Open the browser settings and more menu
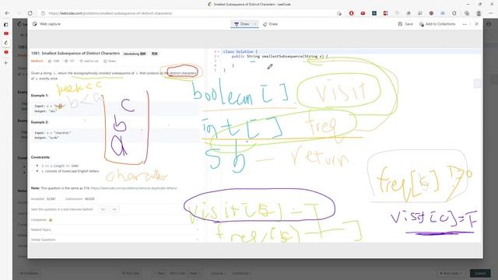 [491, 13]
